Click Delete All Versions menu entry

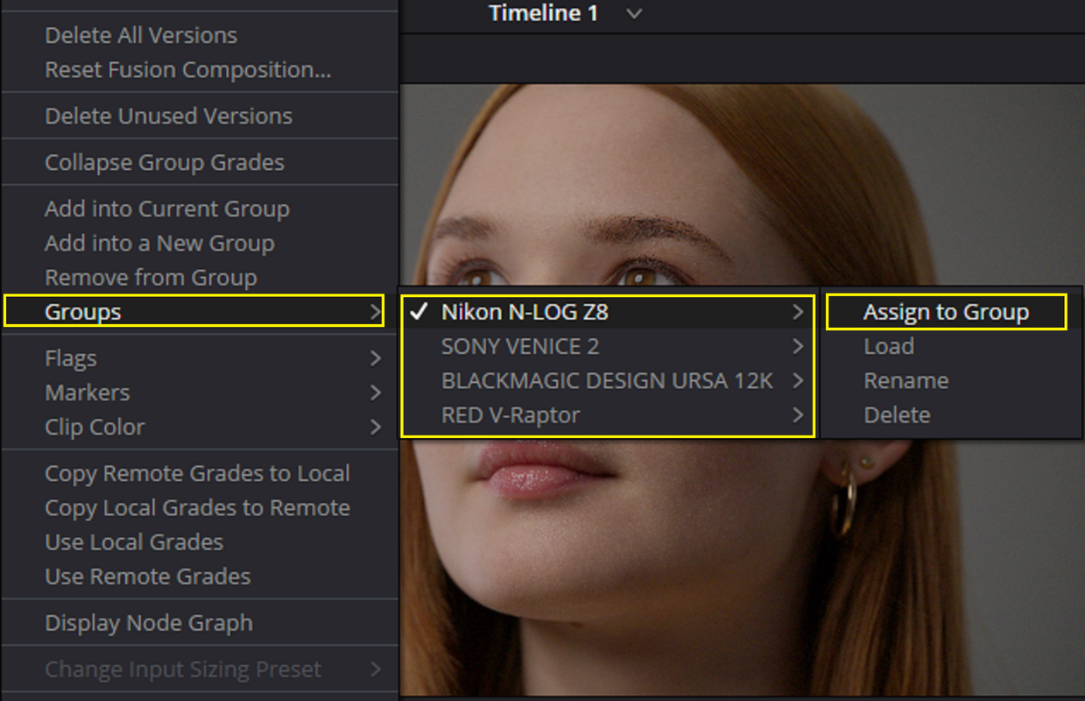tap(141, 36)
